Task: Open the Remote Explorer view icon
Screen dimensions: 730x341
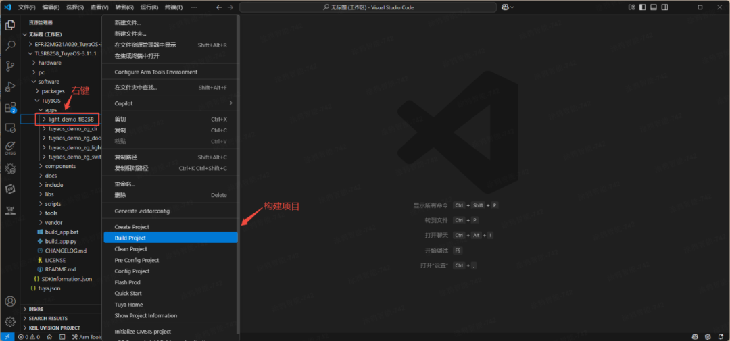Action: [x=9, y=128]
